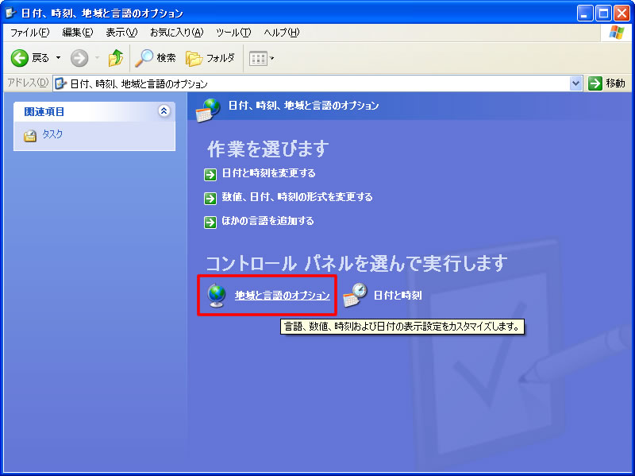This screenshot has width=635, height=476.
Task: Open 地域と言語のオプション link
Action: (283, 296)
